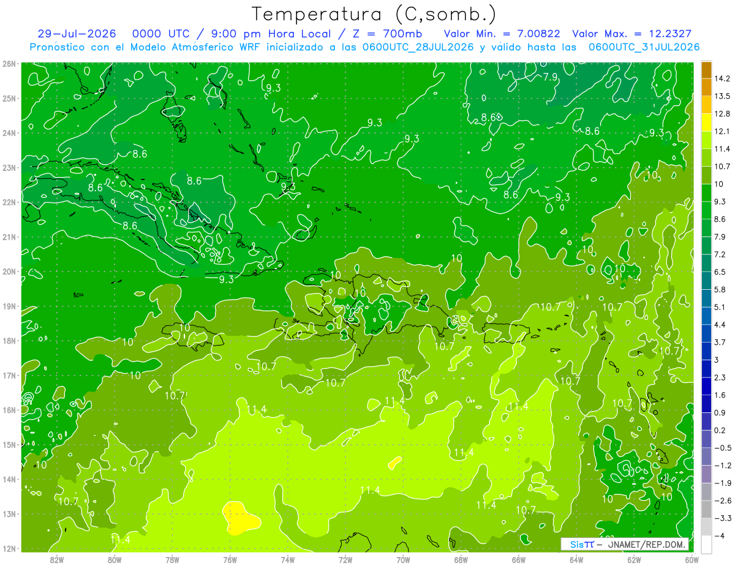Click the "19N" latitude axis label
This screenshot has height=568, width=735.
pos(9,306)
